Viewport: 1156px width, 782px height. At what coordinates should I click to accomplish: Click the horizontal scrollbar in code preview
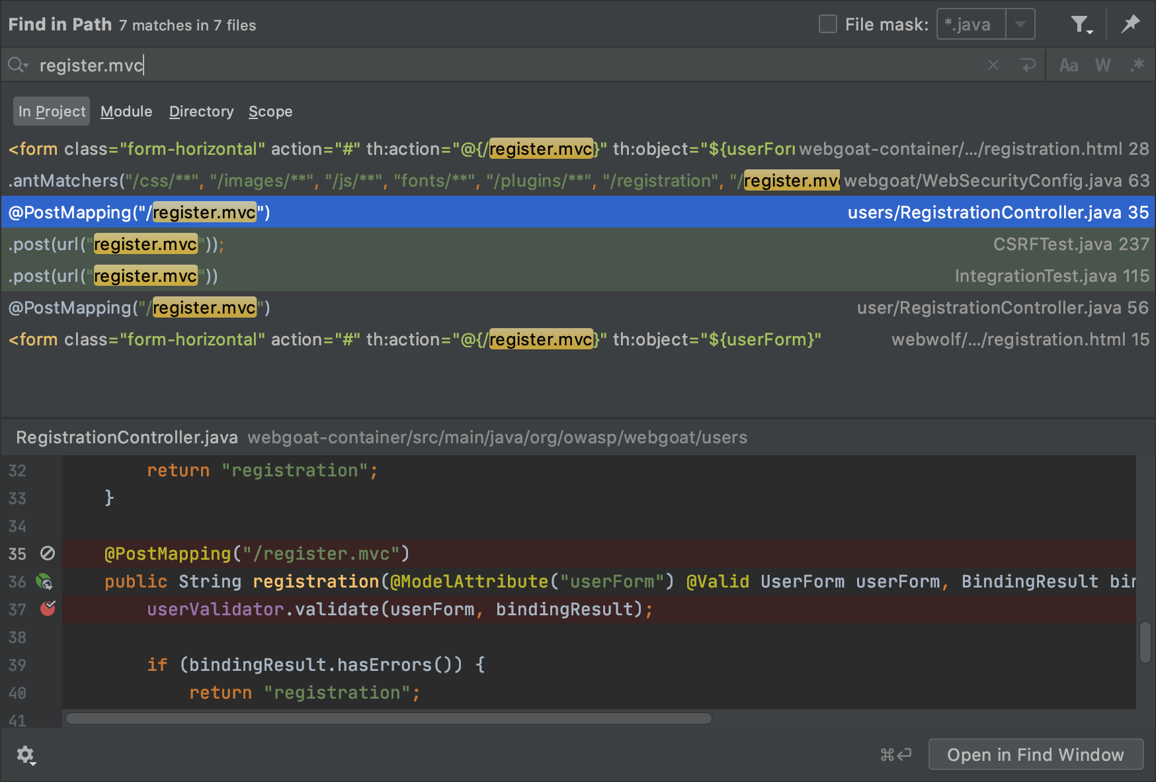[389, 718]
